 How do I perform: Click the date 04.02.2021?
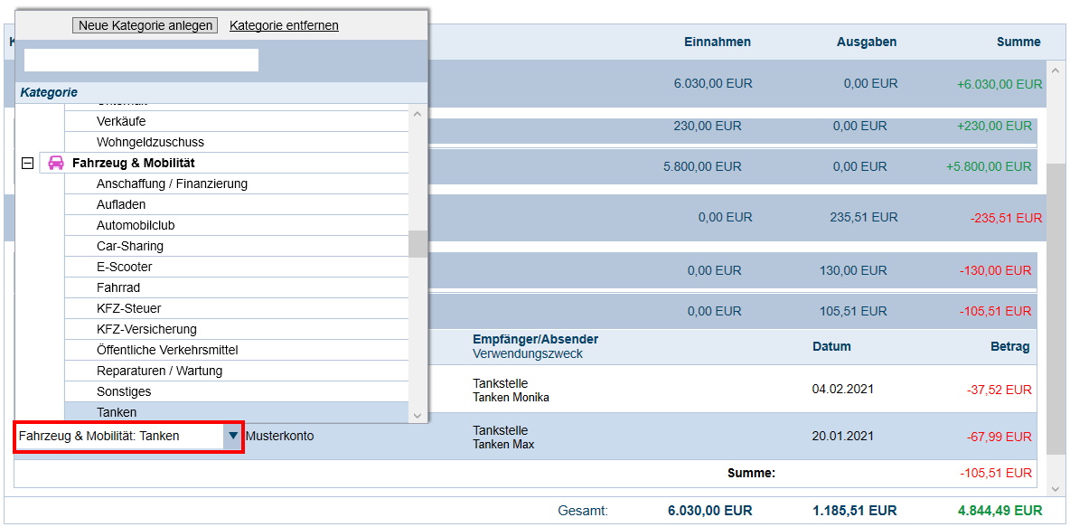(x=843, y=389)
